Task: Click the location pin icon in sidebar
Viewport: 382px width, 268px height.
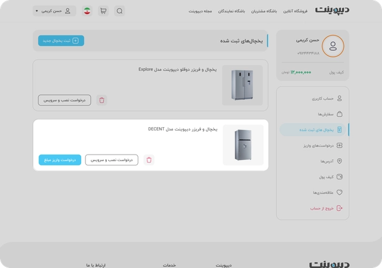Action: tap(340, 161)
